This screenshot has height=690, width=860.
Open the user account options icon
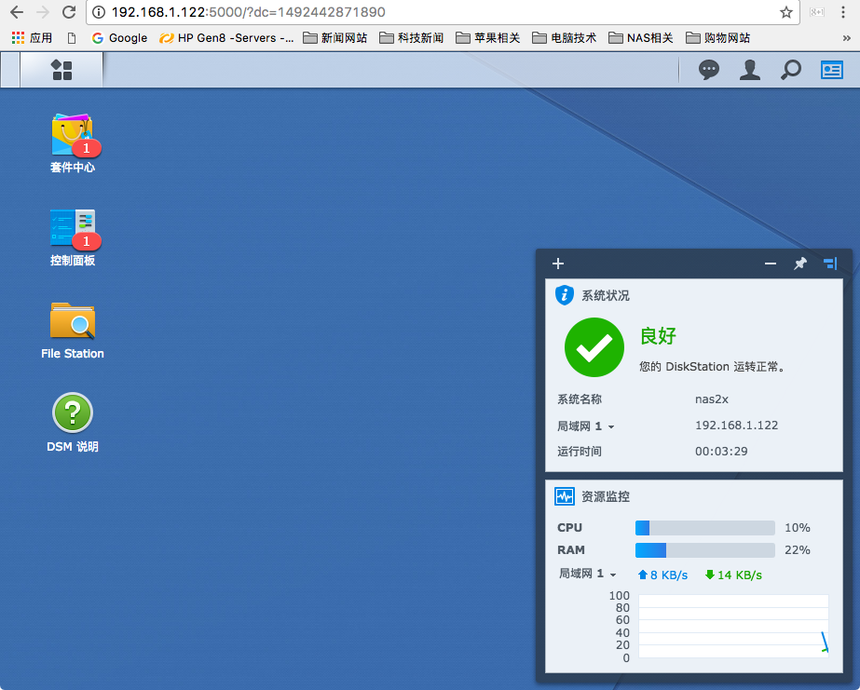[x=750, y=70]
